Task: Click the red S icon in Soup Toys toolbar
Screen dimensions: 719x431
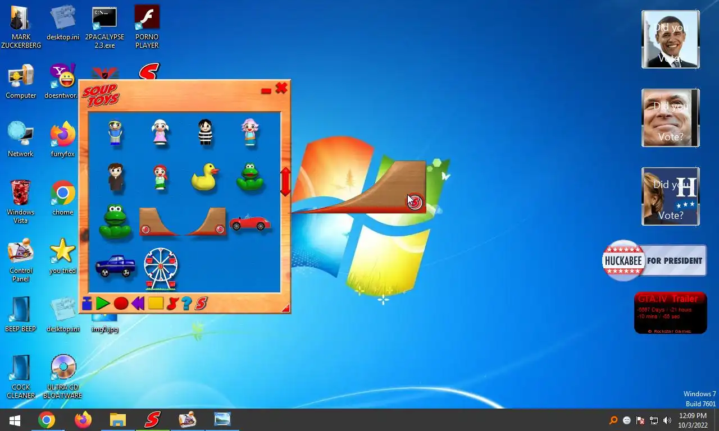Action: tap(201, 304)
